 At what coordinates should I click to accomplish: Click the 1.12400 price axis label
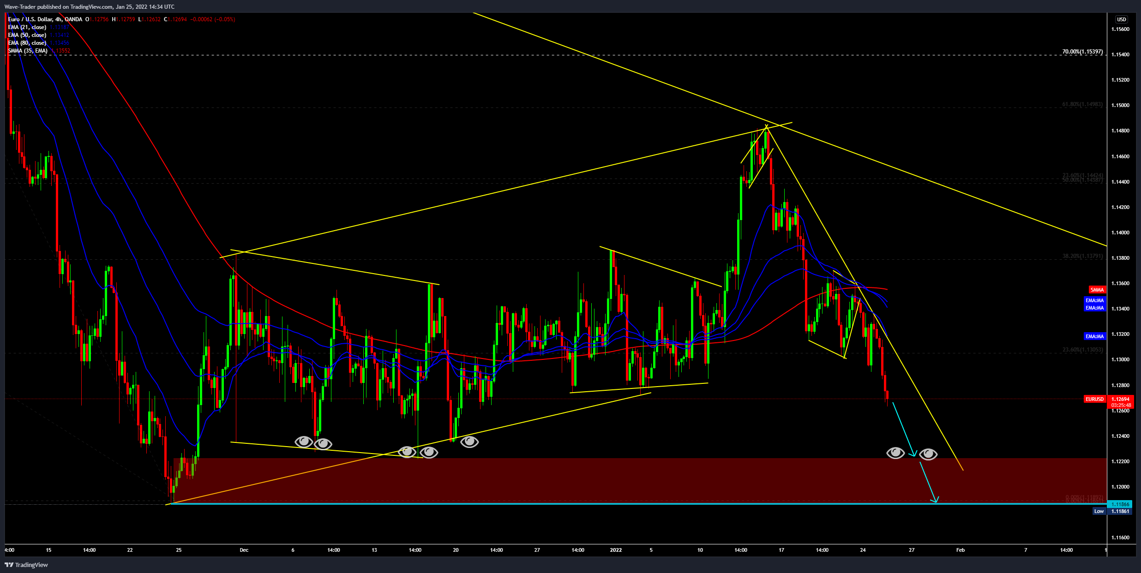1120,436
